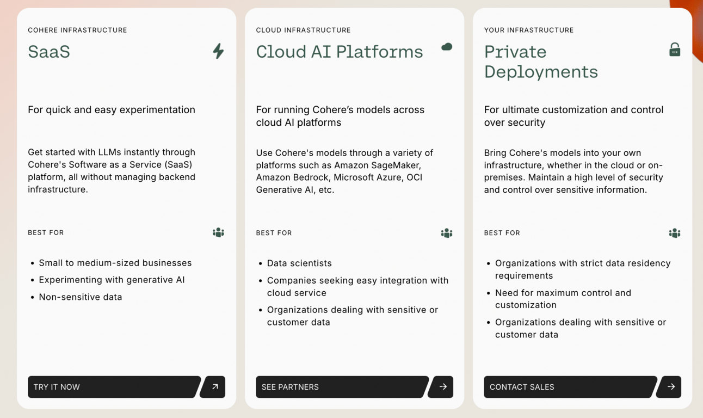Select the Cloud AI Platforms heading

339,52
